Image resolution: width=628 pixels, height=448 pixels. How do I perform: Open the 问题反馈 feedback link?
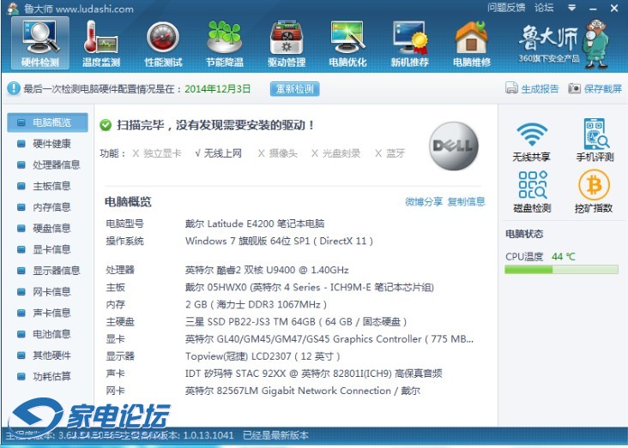pyautogui.click(x=506, y=8)
